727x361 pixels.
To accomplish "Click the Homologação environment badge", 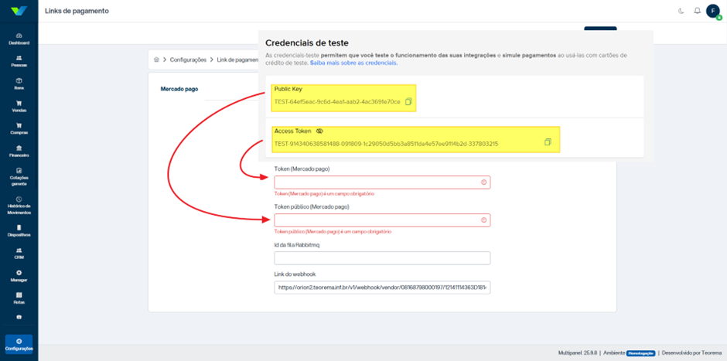I will tap(640, 352).
